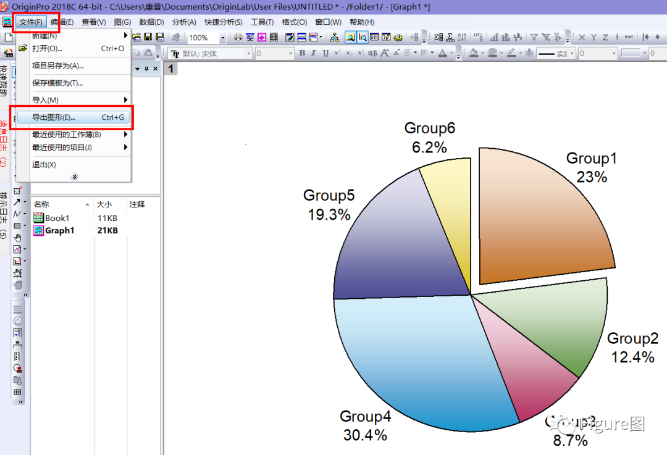Click the Rescale graph icon in left toolbar
The width and height of the screenshot is (667, 455).
click(x=17, y=273)
